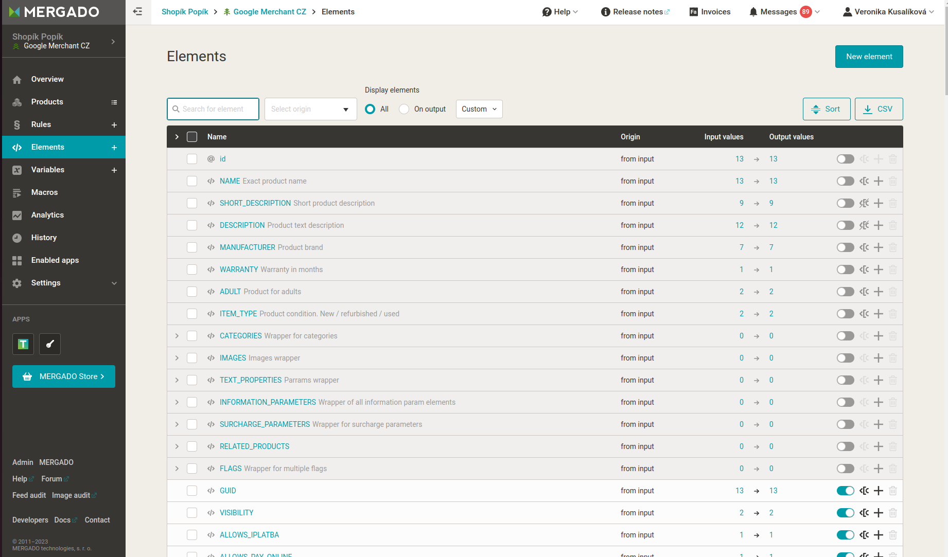Enable the toggle for the id row
Viewport: 948px width, 557px height.
[845, 159]
